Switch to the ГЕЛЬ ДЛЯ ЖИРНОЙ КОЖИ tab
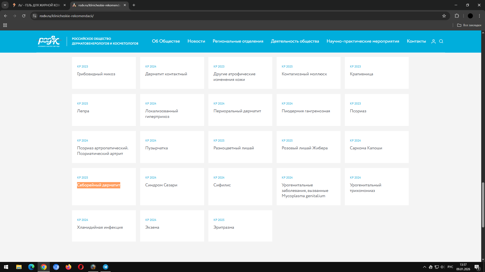 [x=39, y=5]
